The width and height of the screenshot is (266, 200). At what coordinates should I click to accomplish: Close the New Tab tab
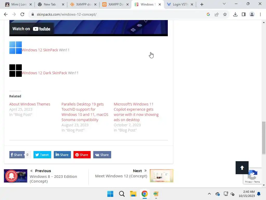pyautogui.click(x=63, y=5)
